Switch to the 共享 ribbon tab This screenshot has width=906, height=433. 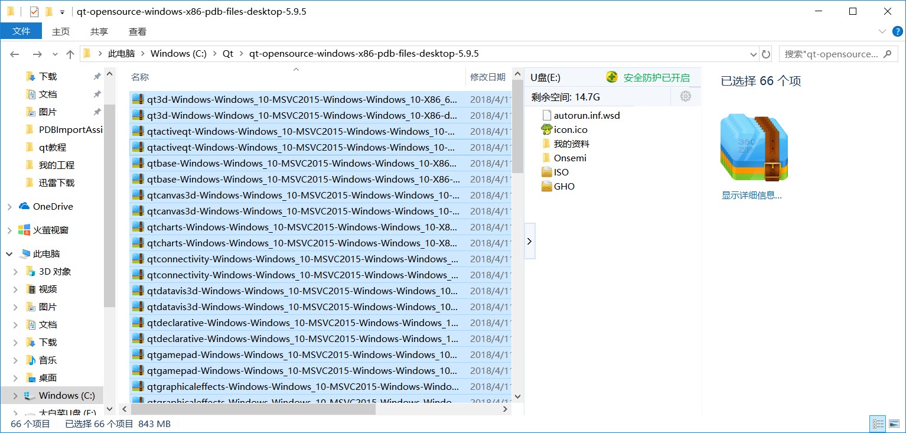pyautogui.click(x=99, y=31)
